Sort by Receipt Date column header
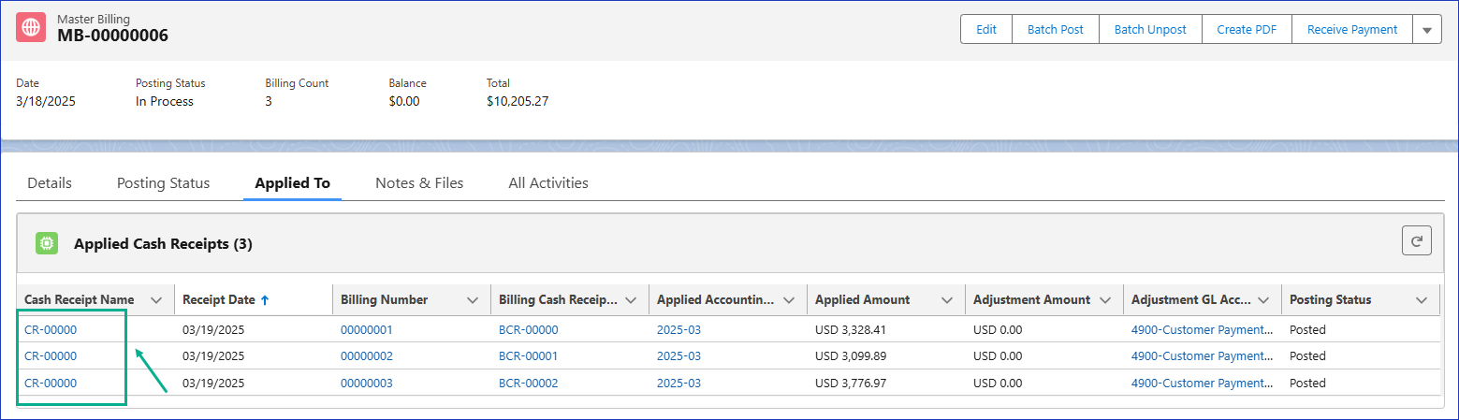This screenshot has height=420, width=1459. tap(220, 300)
